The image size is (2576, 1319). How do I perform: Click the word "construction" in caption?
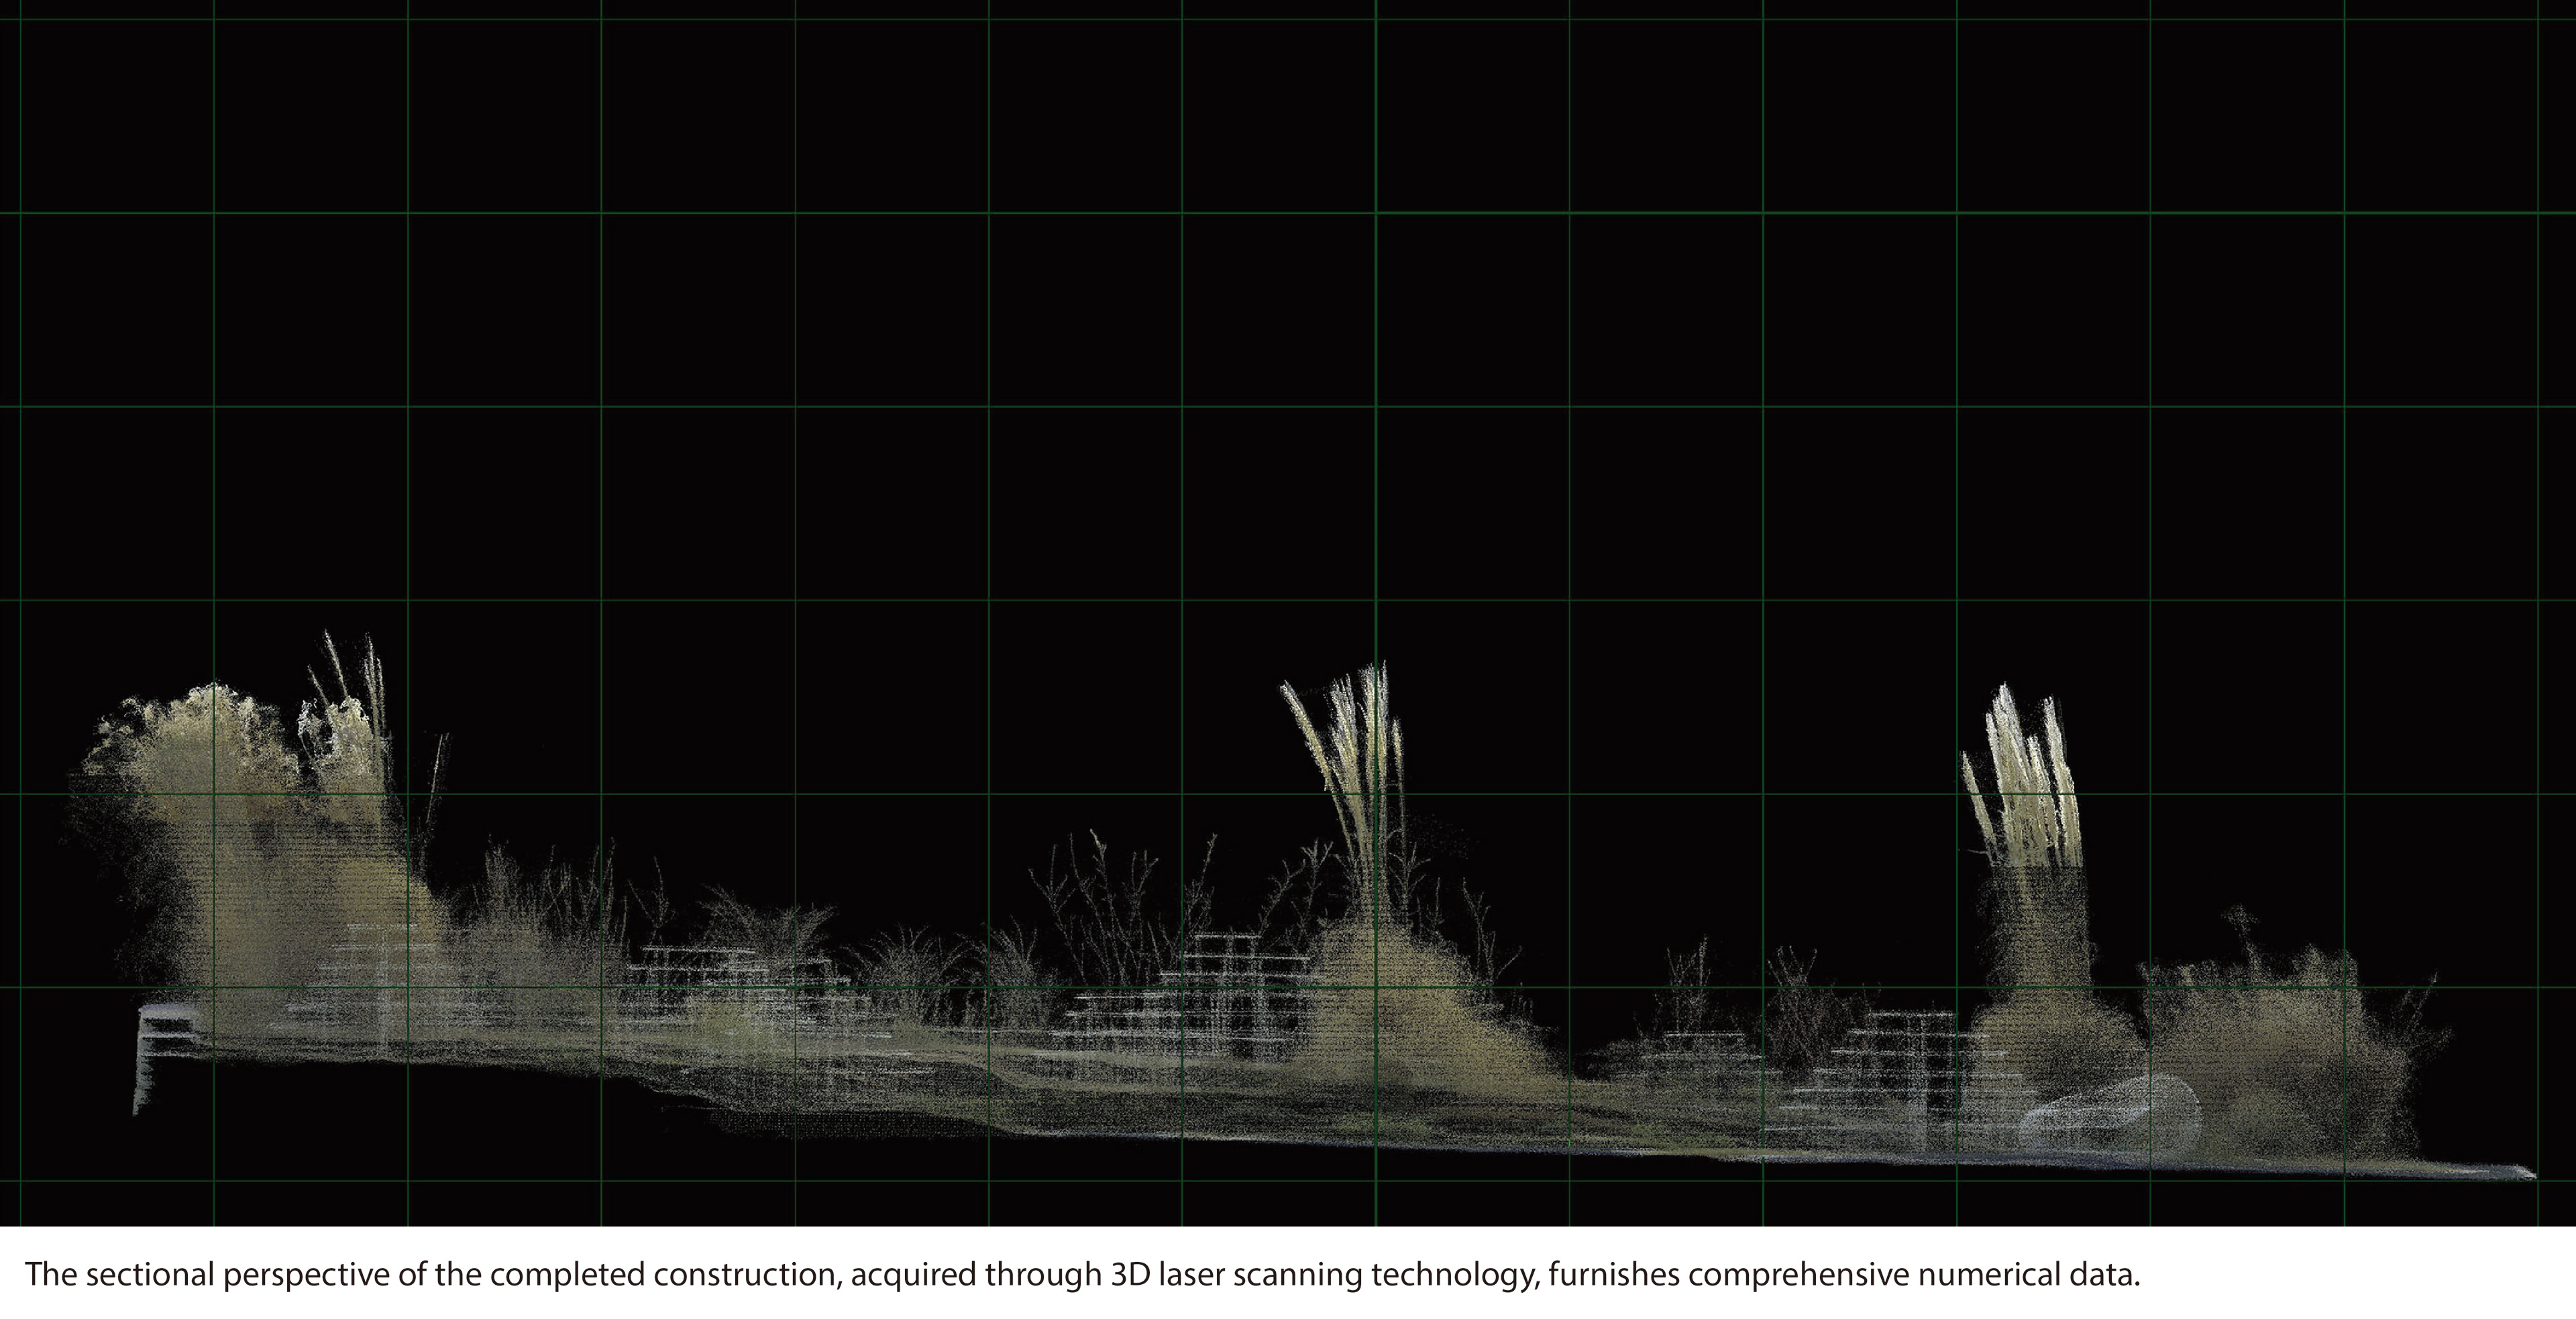click(x=744, y=1274)
